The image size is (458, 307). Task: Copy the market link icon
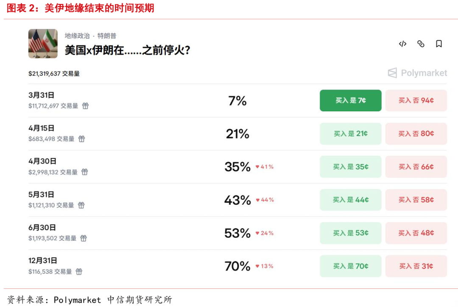(x=421, y=44)
